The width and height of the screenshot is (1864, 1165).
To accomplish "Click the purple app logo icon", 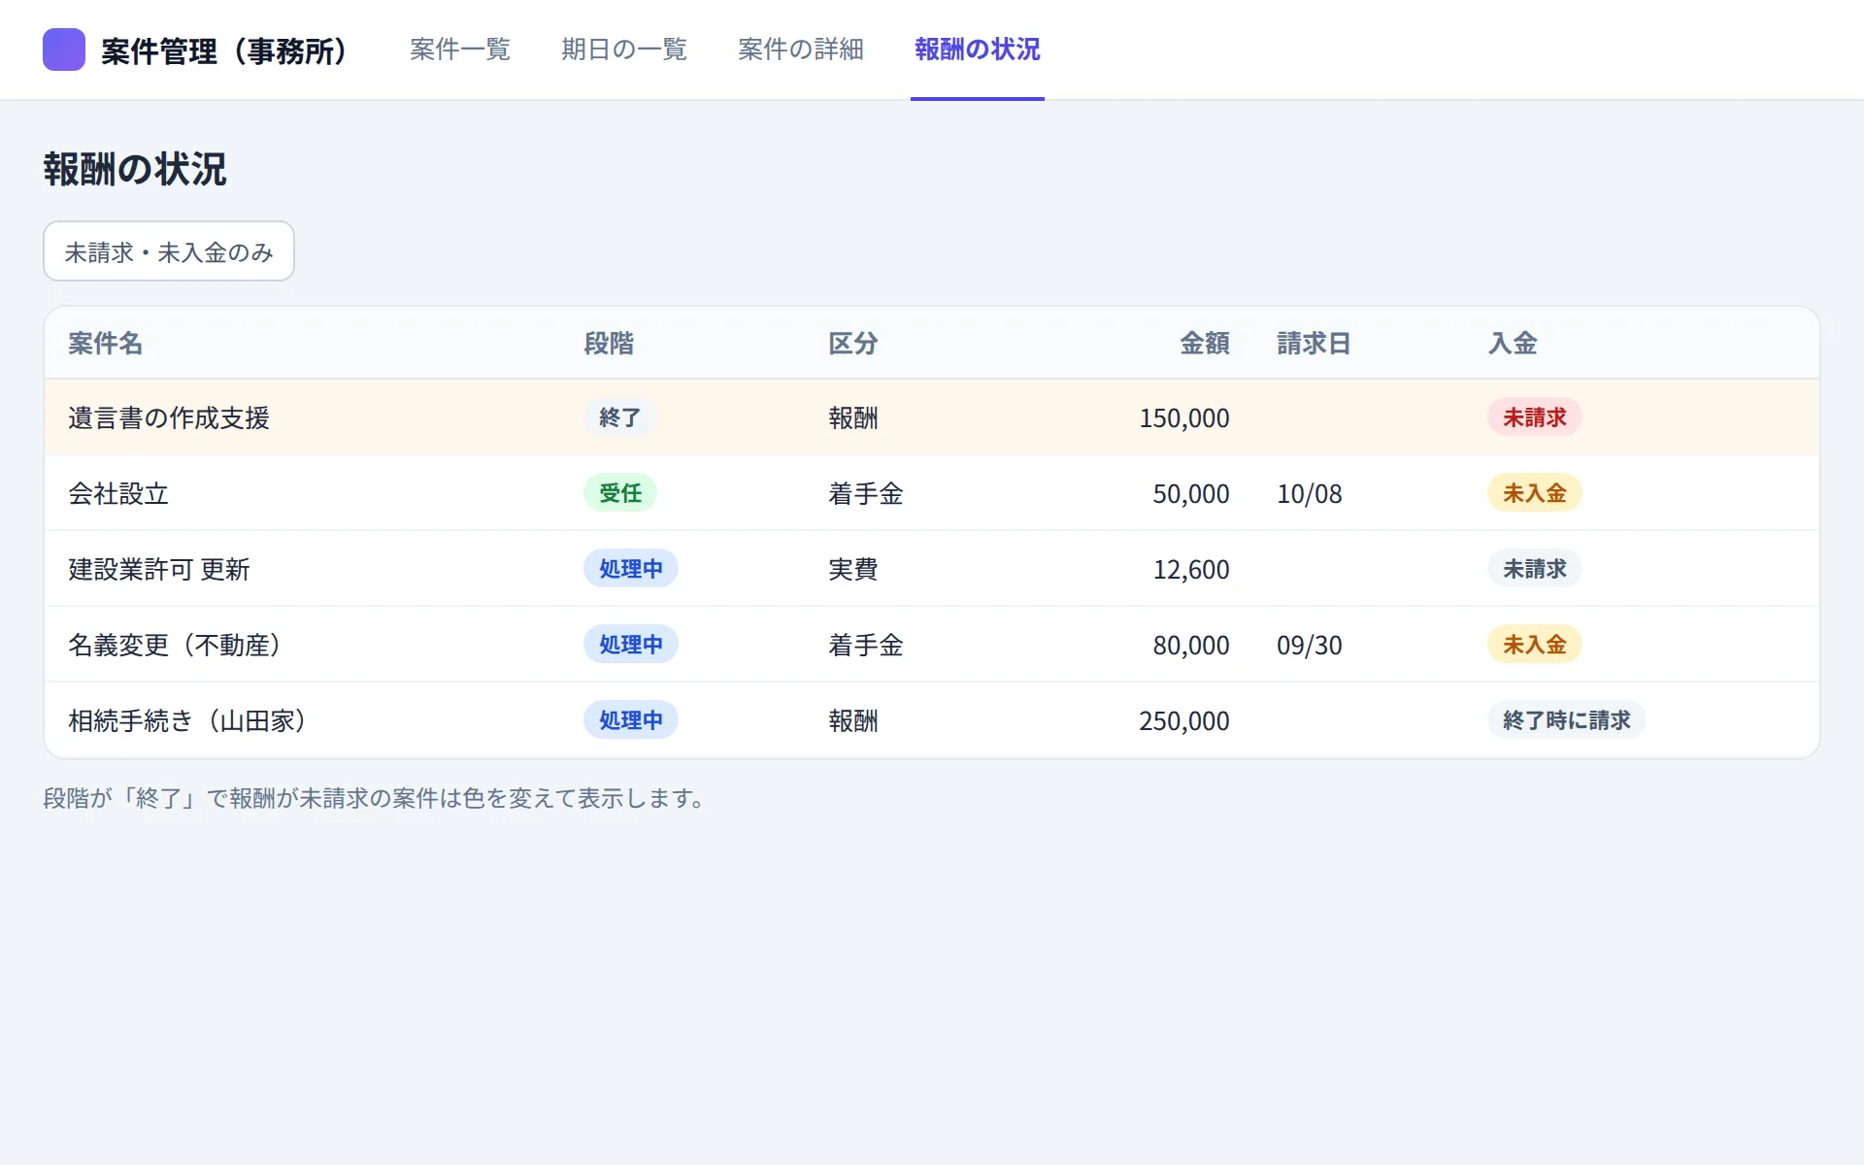I will (x=64, y=50).
